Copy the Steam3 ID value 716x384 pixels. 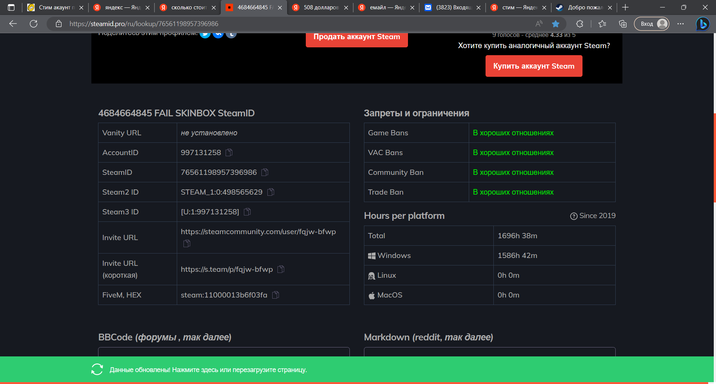(x=247, y=212)
